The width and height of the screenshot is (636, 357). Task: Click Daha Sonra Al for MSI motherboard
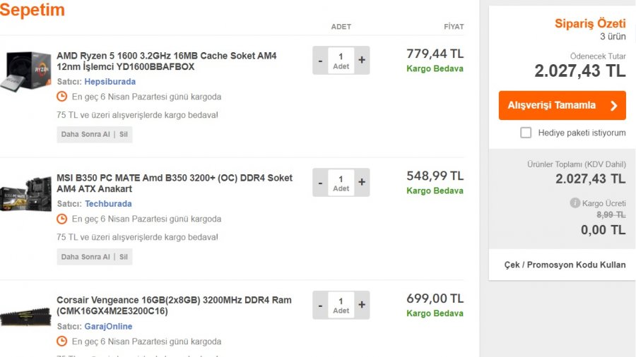[x=86, y=257]
